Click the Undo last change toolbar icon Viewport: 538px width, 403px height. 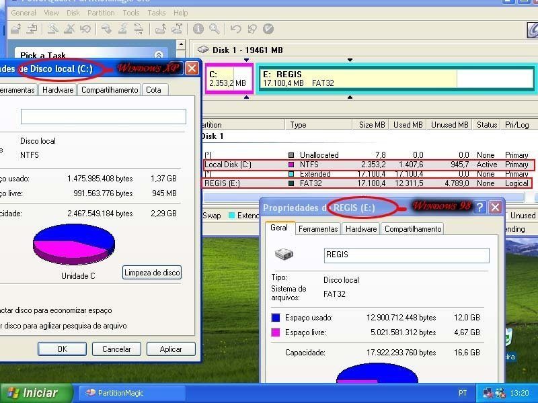point(236,29)
